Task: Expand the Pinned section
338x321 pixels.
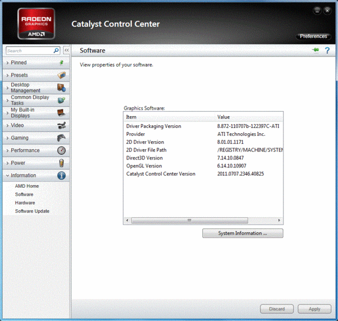Action: pyautogui.click(x=36, y=63)
